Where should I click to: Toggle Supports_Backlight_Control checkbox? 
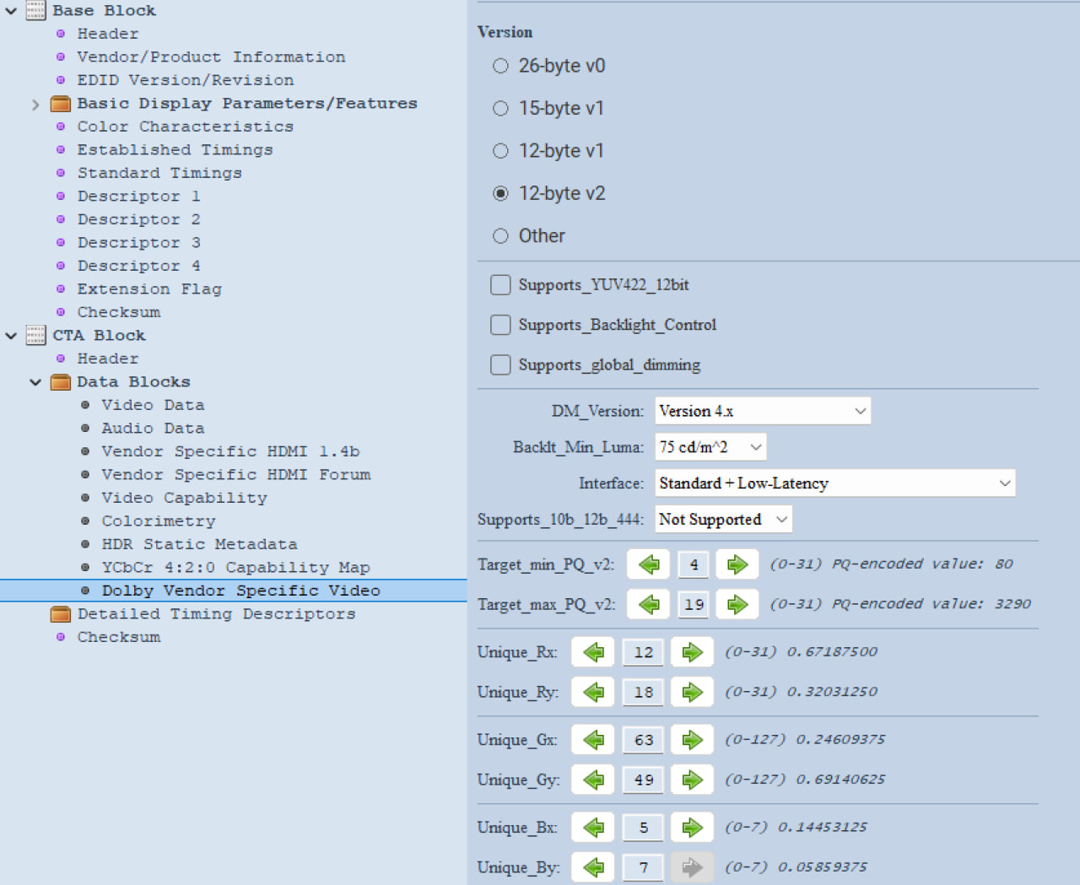(x=500, y=325)
